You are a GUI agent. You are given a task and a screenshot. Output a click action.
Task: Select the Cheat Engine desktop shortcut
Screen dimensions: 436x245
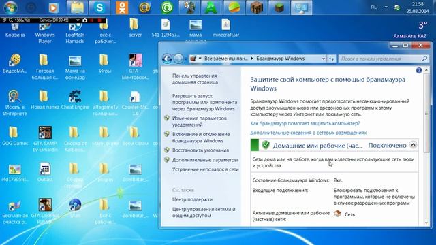click(x=75, y=99)
